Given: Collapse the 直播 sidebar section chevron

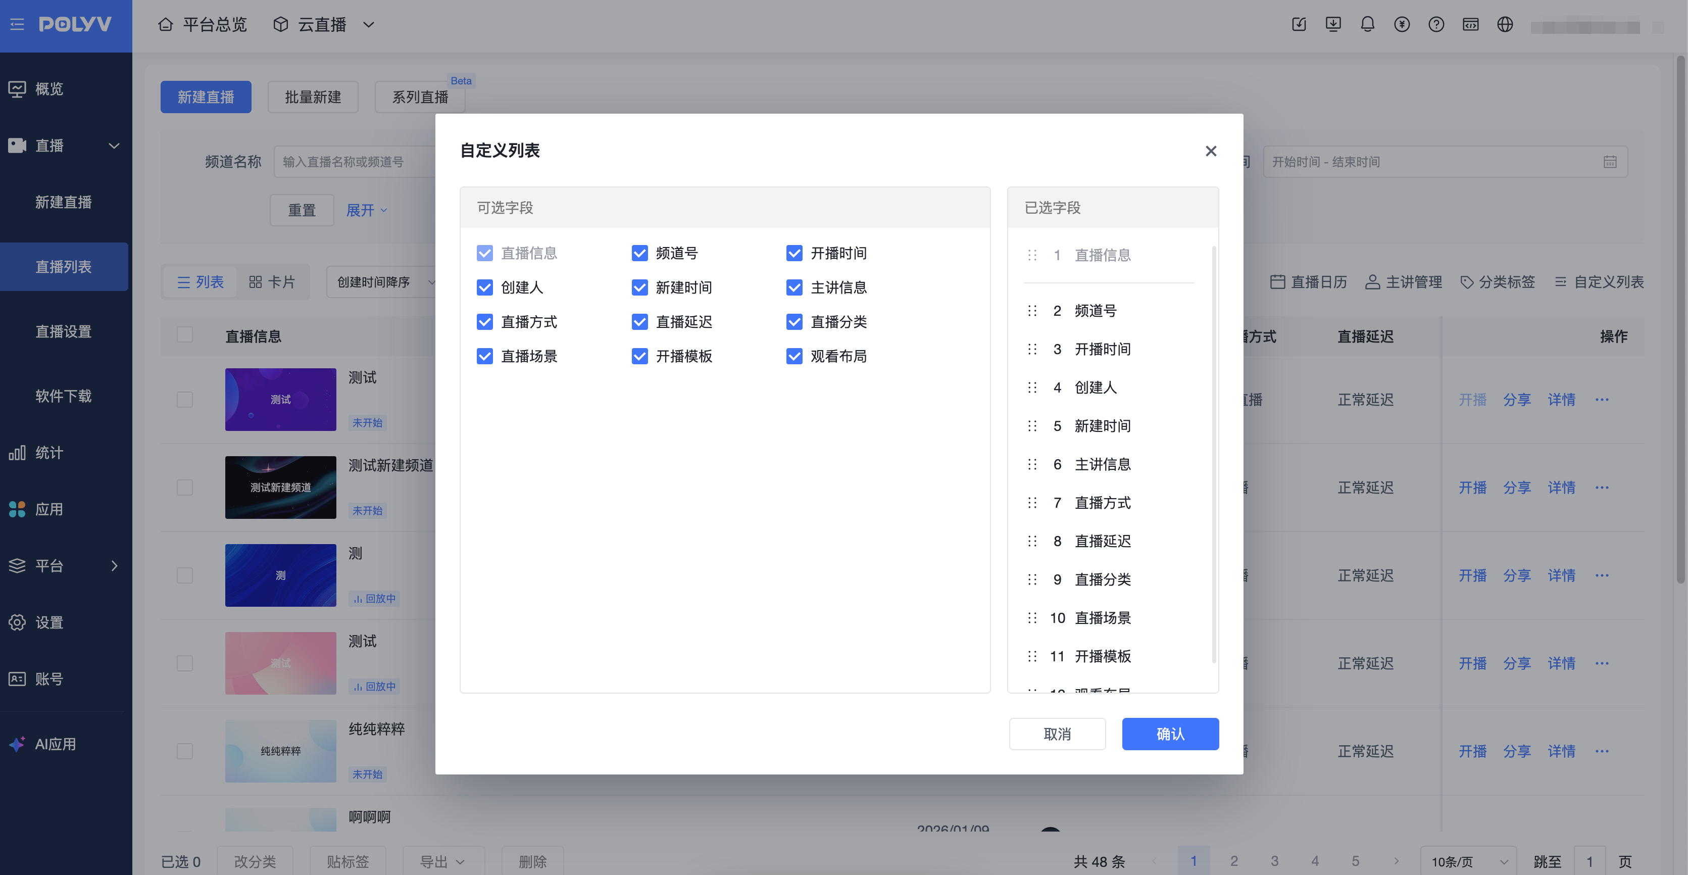Looking at the screenshot, I should [114, 145].
